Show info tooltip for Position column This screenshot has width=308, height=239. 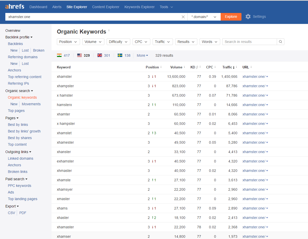click(x=161, y=67)
